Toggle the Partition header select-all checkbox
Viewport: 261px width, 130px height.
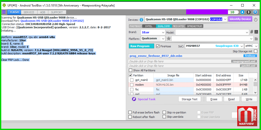131,75
